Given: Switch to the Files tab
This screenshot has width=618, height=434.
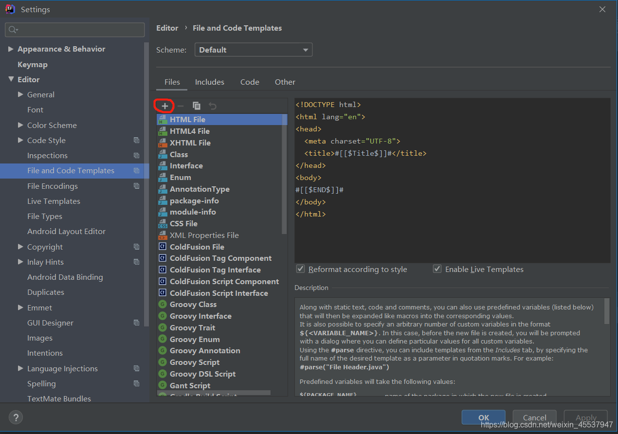Looking at the screenshot, I should pyautogui.click(x=172, y=82).
